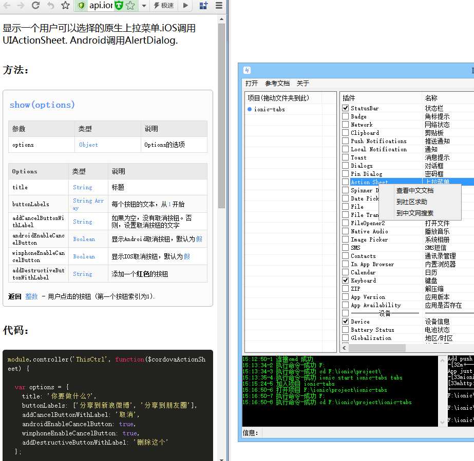Click the Boolean link for winphoneEnableCancelButton

pos(84,256)
